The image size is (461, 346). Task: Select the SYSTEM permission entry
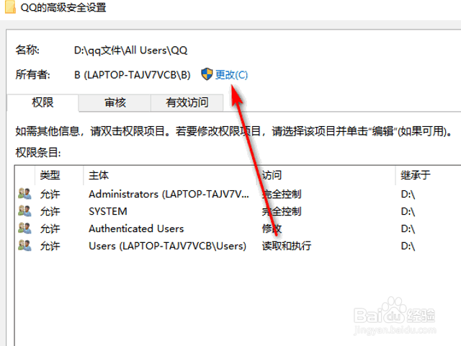(238, 211)
